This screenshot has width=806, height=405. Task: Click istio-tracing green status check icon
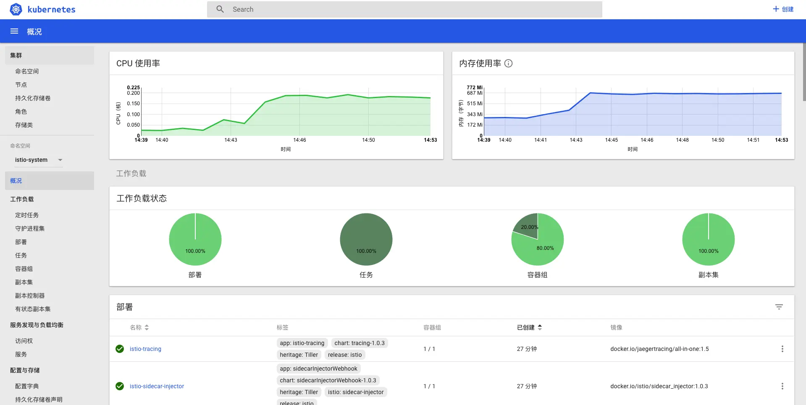click(120, 349)
